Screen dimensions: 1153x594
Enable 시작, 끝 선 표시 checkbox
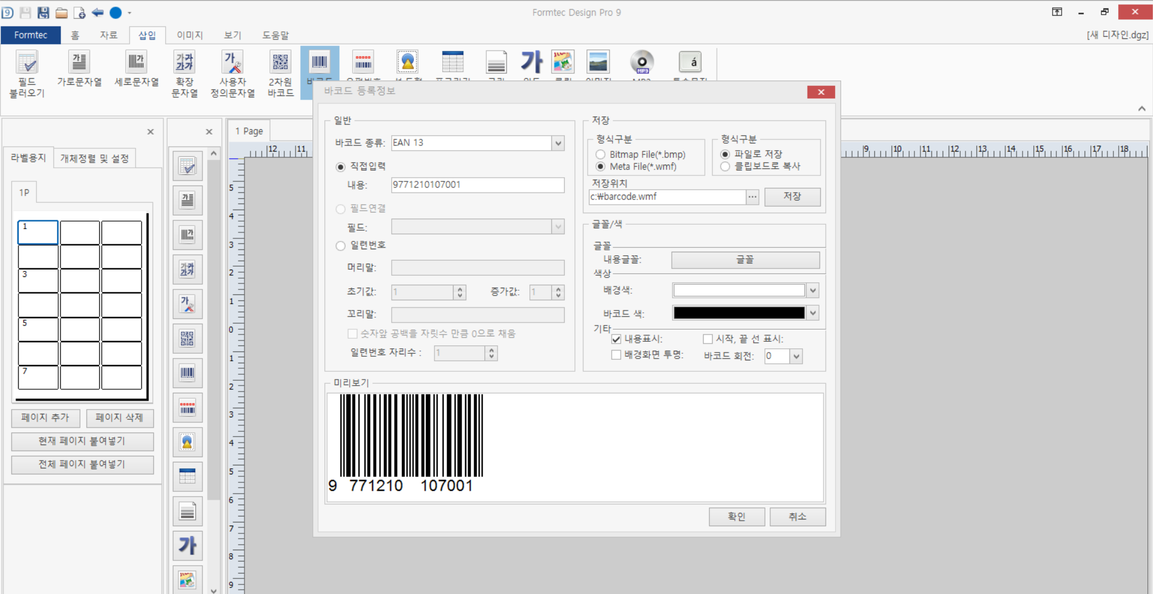(x=708, y=339)
